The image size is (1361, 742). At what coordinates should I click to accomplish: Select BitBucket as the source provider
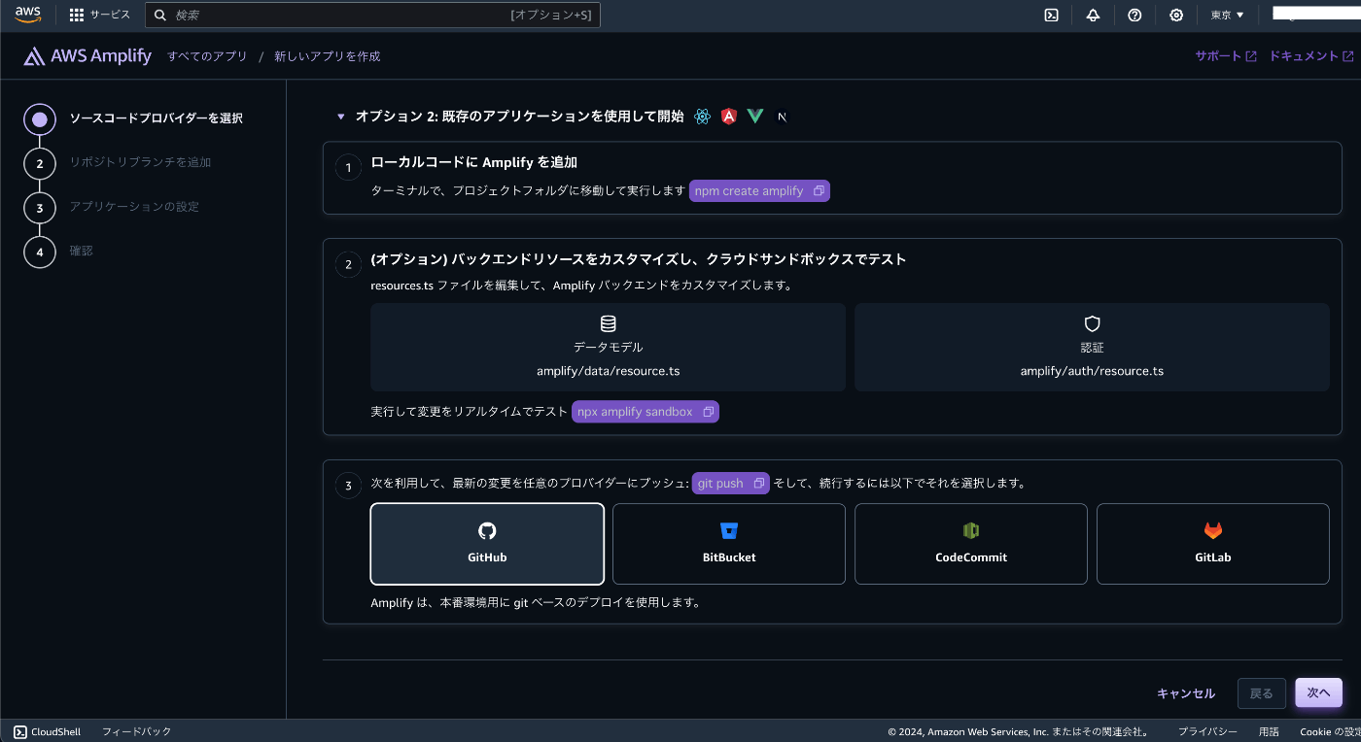click(728, 544)
